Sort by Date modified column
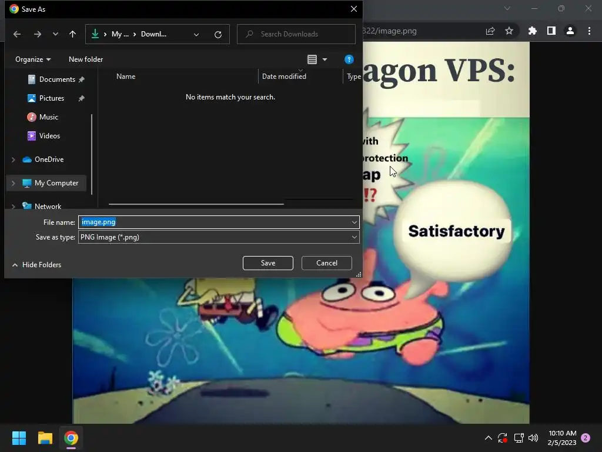This screenshot has width=602, height=452. click(284, 77)
